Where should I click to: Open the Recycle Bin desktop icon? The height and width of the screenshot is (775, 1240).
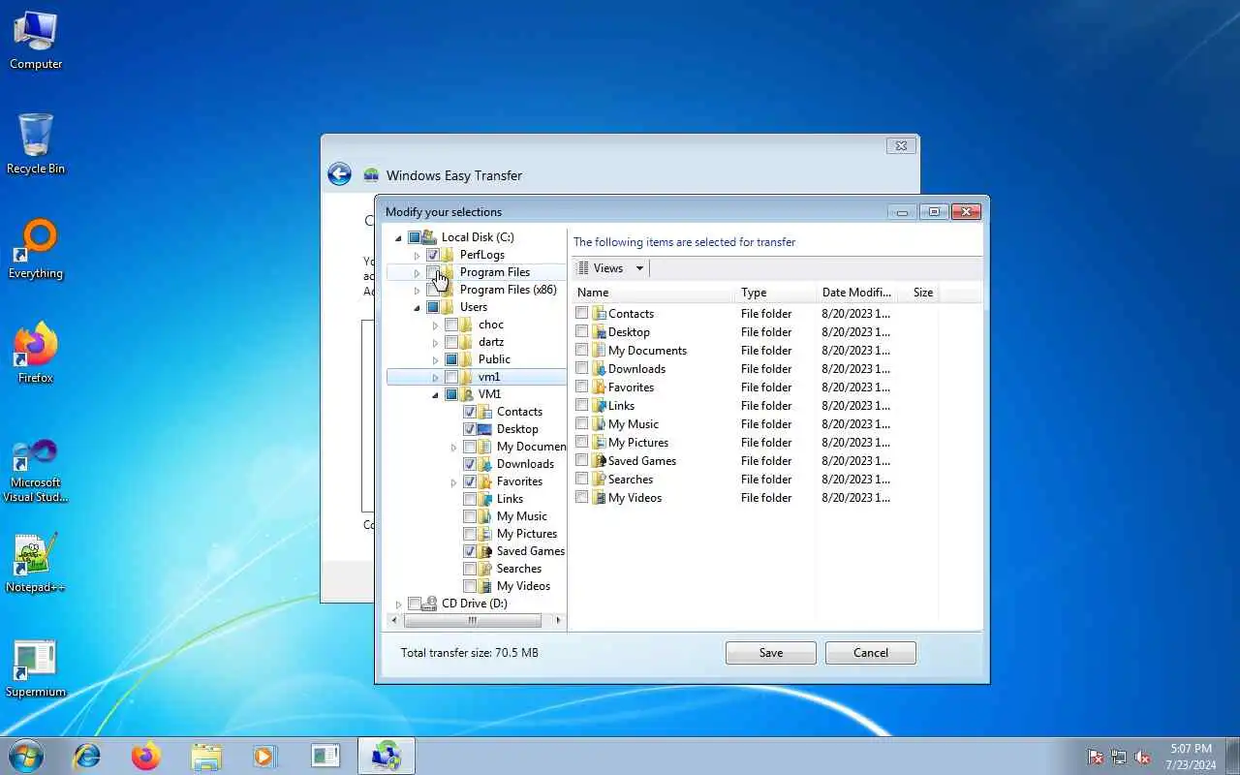(36, 143)
